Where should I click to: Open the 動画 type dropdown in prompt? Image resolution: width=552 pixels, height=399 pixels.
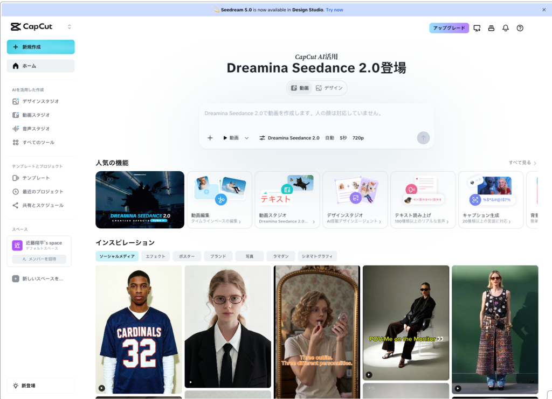tap(236, 138)
